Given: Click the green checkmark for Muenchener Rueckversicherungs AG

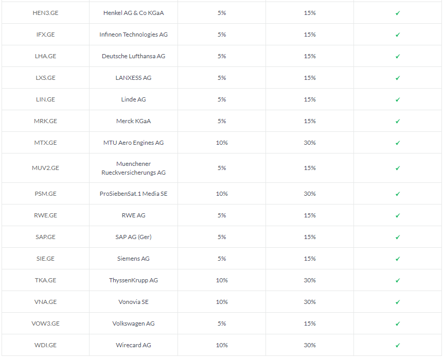Looking at the screenshot, I should click(398, 168).
